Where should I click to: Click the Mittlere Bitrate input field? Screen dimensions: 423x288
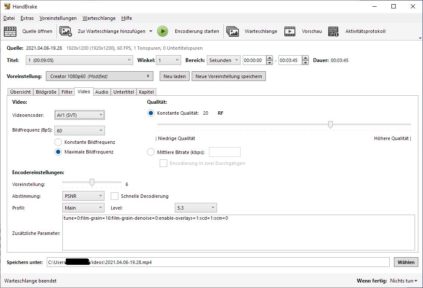click(225, 152)
